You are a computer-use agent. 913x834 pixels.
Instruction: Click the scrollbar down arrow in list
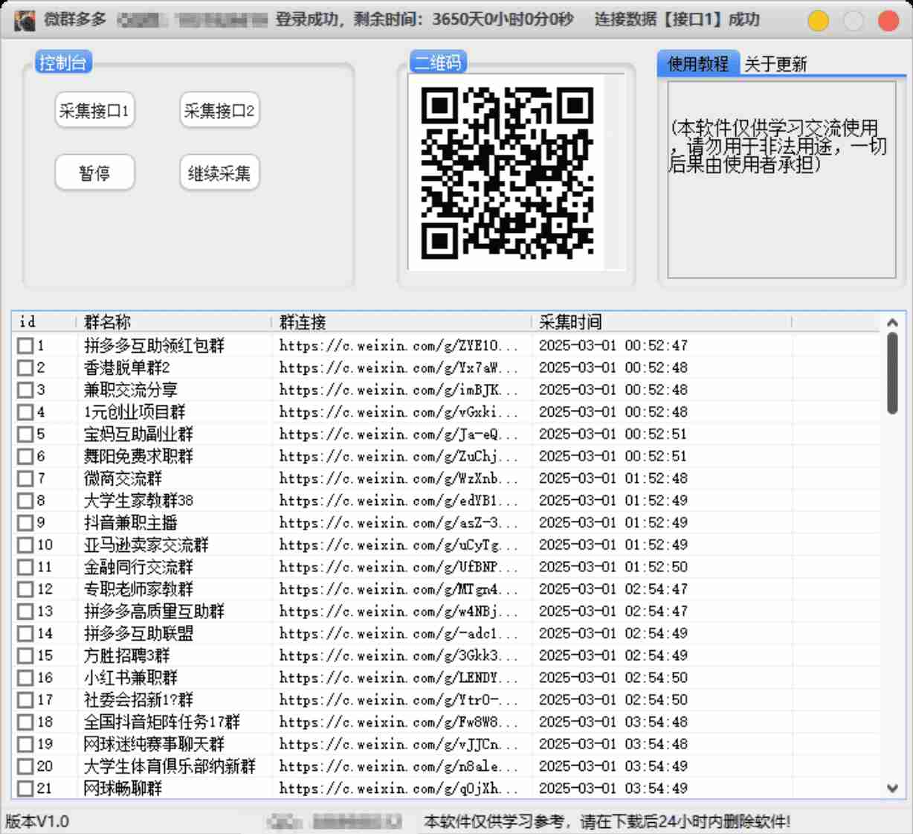892,788
